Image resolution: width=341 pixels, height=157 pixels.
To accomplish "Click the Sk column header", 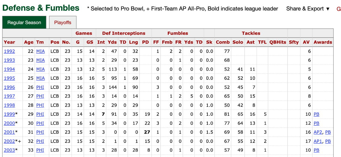I will pos(209,42).
